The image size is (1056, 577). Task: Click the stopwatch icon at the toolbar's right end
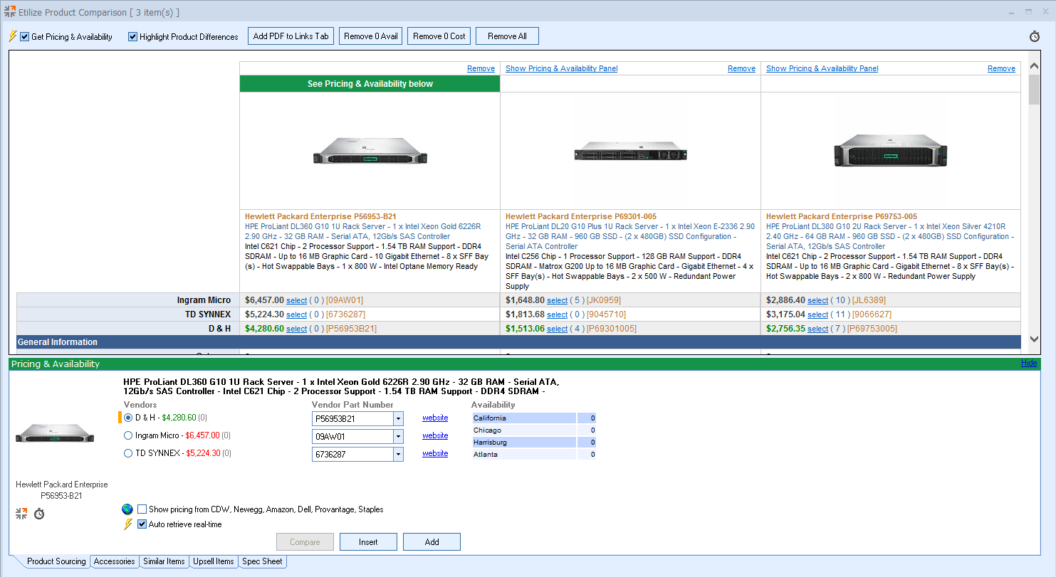point(1035,36)
